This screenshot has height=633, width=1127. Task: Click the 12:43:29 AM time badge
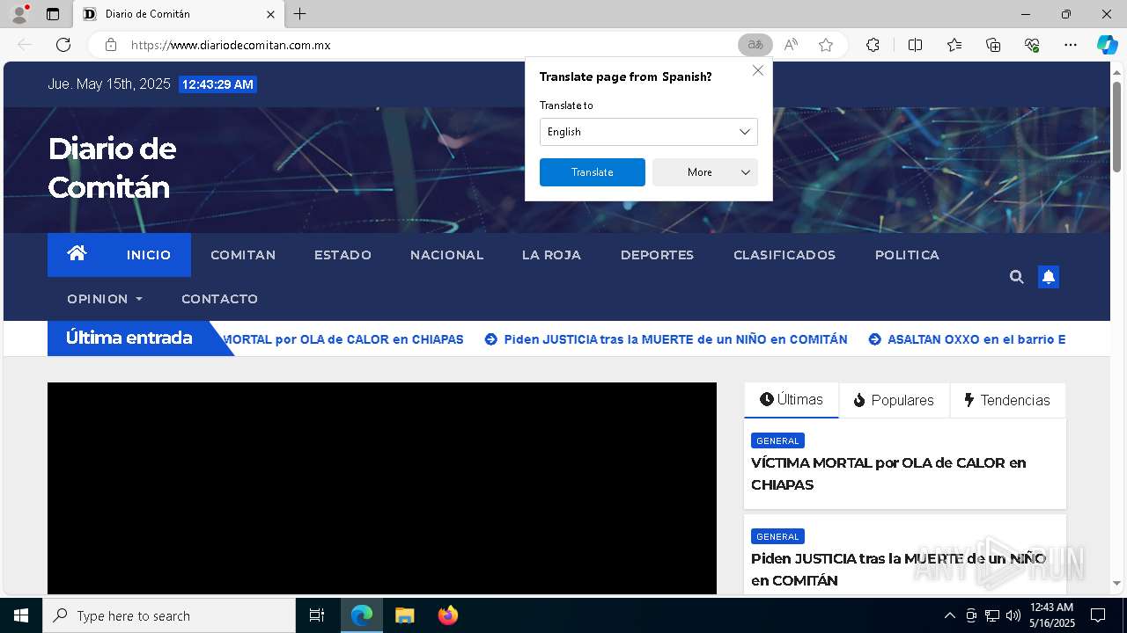217,84
